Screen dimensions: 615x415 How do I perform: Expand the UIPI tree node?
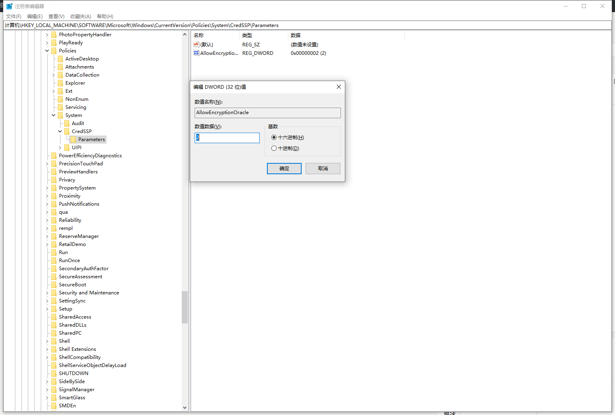(60, 148)
